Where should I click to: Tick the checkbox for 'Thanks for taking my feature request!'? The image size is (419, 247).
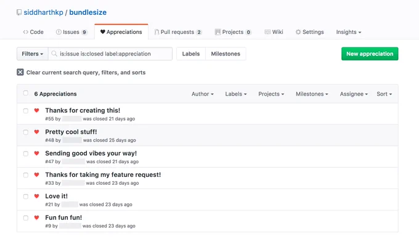26,175
